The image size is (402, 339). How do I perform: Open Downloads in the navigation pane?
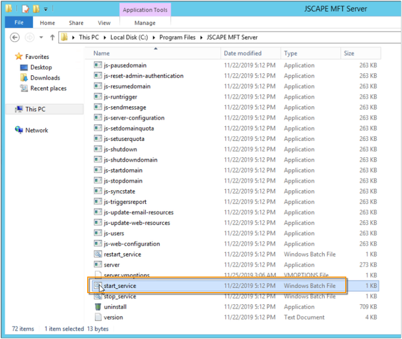pos(45,78)
